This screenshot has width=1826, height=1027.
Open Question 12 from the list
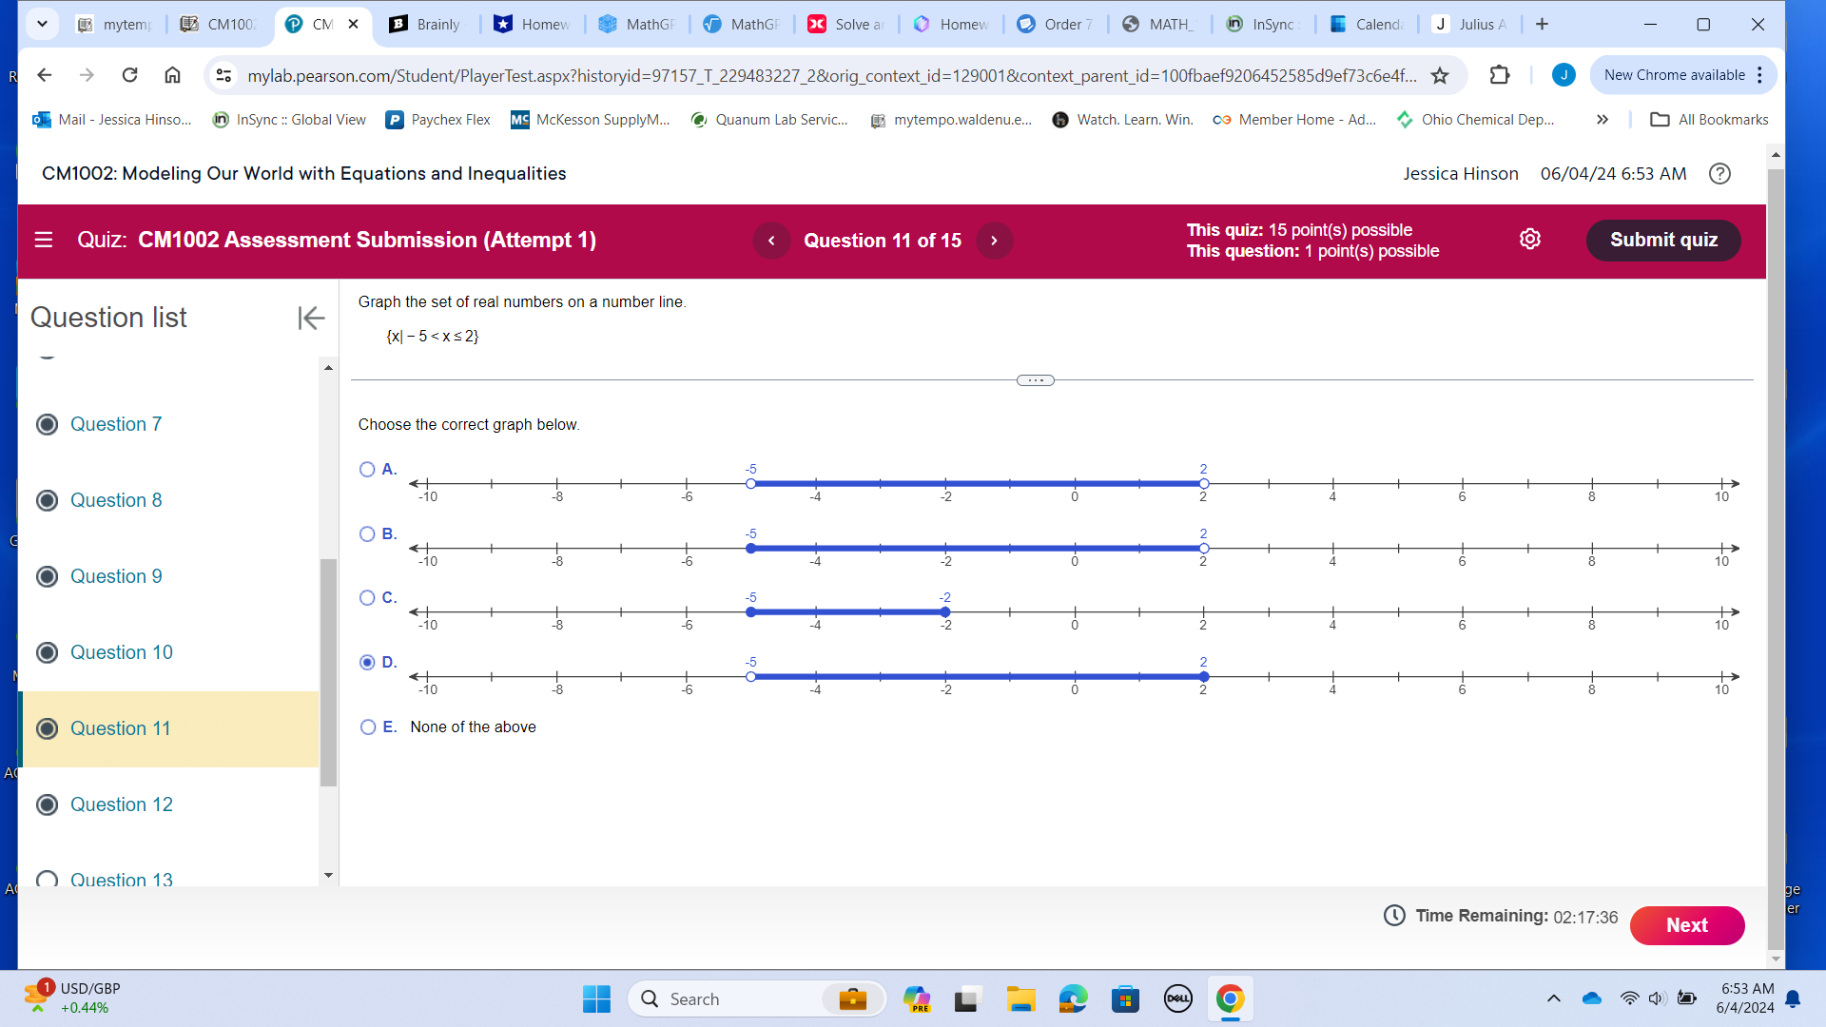[121, 804]
